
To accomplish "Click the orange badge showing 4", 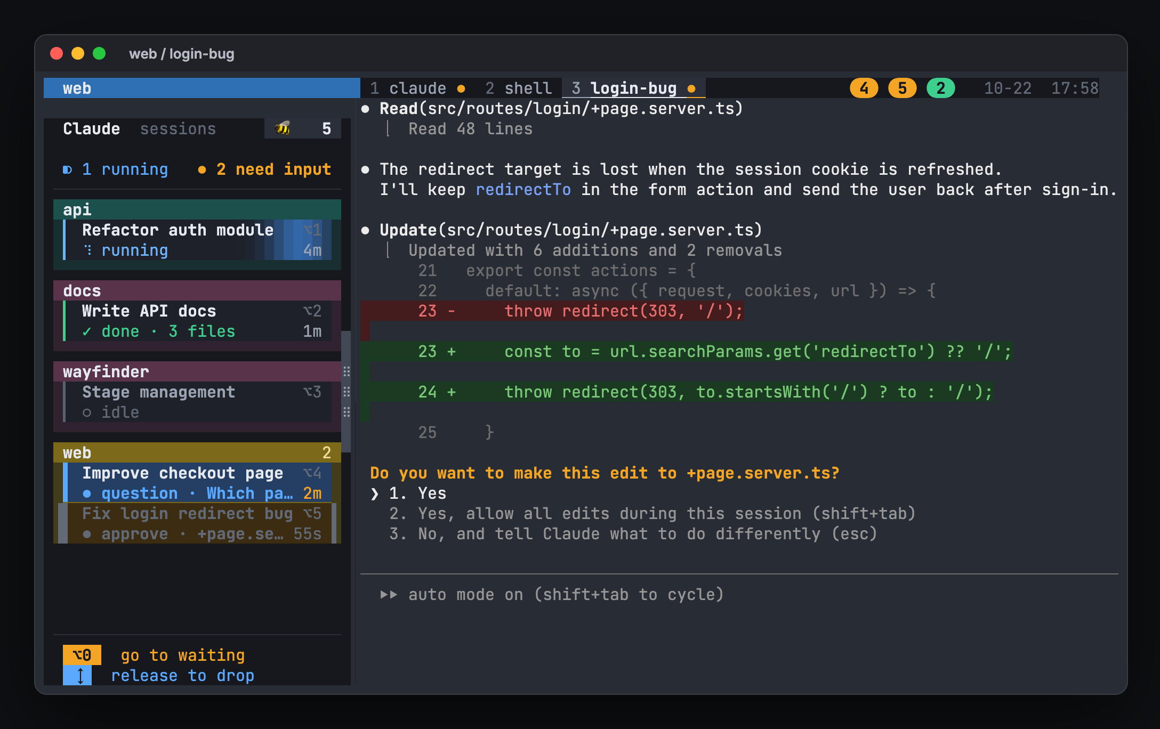I will tap(864, 88).
